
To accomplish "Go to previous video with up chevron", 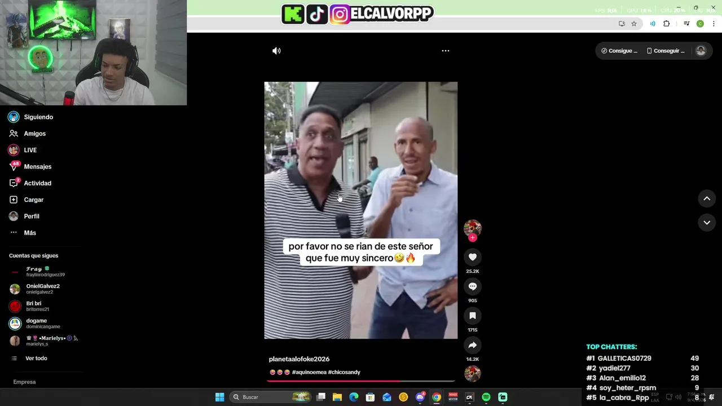I will pos(707,198).
